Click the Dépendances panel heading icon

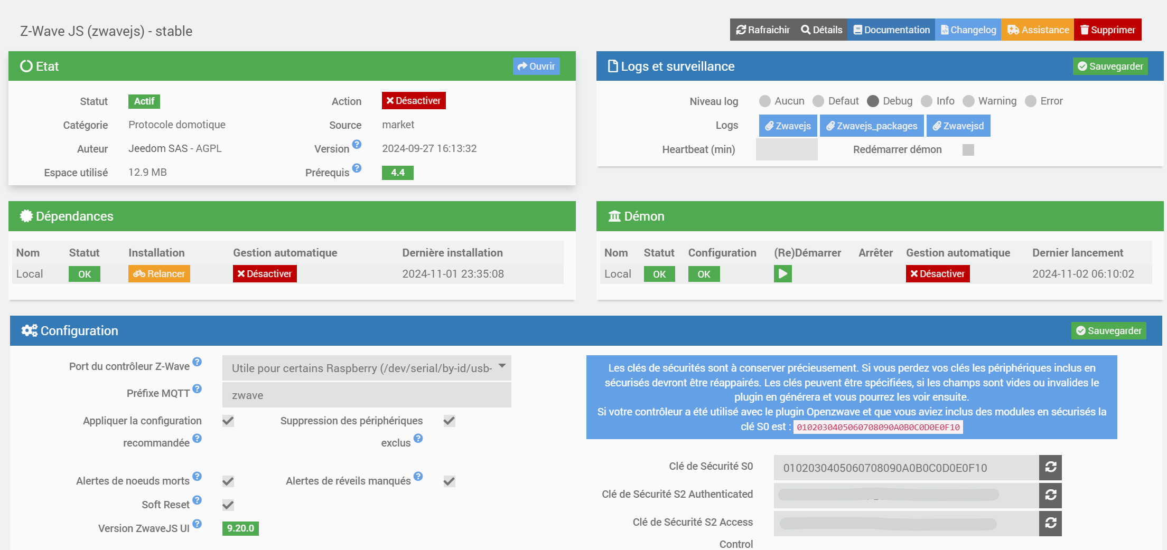pos(26,216)
